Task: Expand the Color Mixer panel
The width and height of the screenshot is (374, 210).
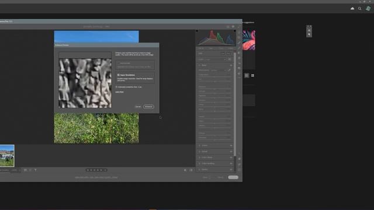Action: click(199, 157)
